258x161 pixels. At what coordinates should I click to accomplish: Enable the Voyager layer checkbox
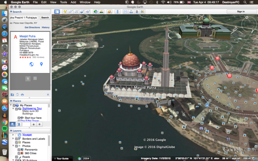pyautogui.click(x=17, y=135)
